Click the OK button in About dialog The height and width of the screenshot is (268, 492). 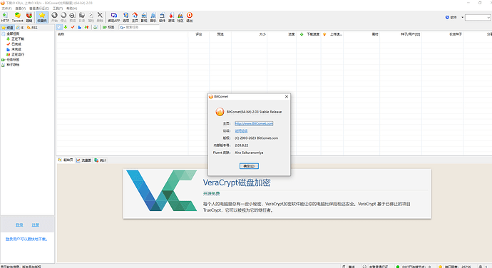249,166
